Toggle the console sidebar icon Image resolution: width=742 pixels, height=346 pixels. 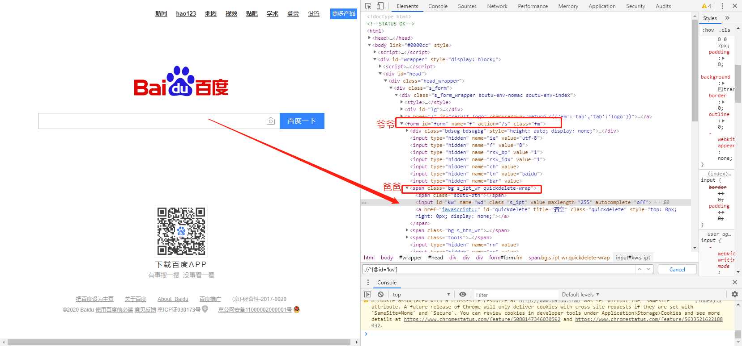tap(368, 295)
